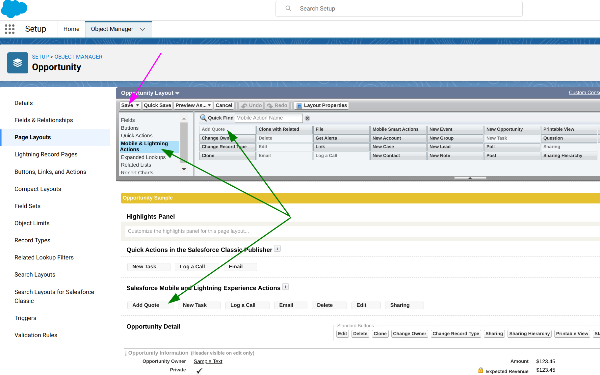The width and height of the screenshot is (600, 375).
Task: Open the Details section
Action: pos(24,103)
